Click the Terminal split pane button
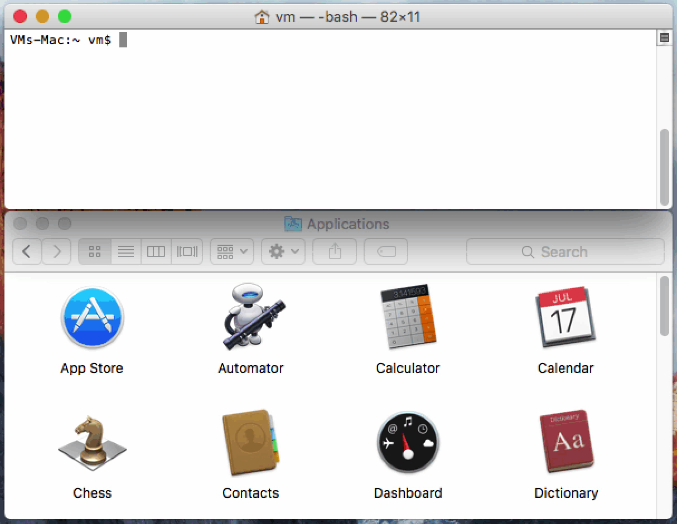 tap(664, 38)
